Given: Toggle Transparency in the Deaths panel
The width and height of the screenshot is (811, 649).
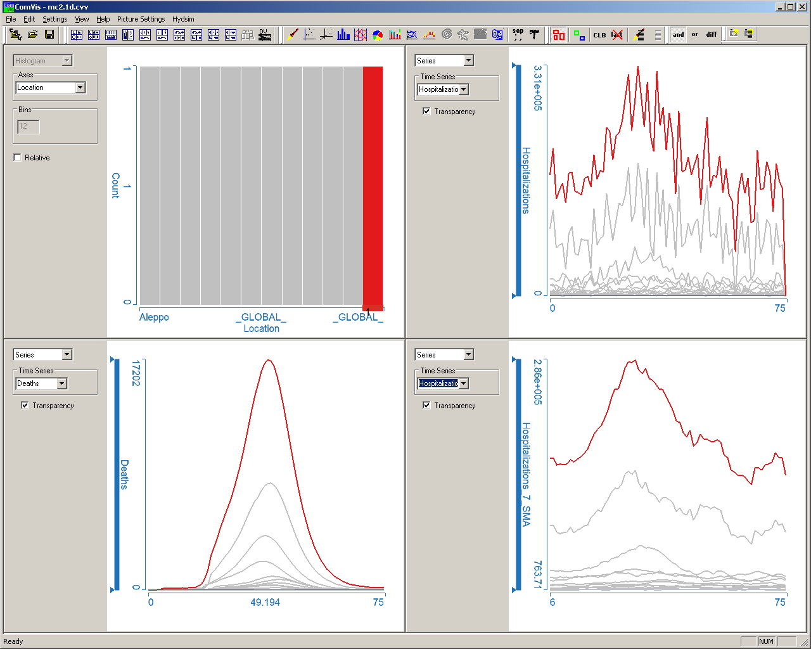Looking at the screenshot, I should (25, 406).
